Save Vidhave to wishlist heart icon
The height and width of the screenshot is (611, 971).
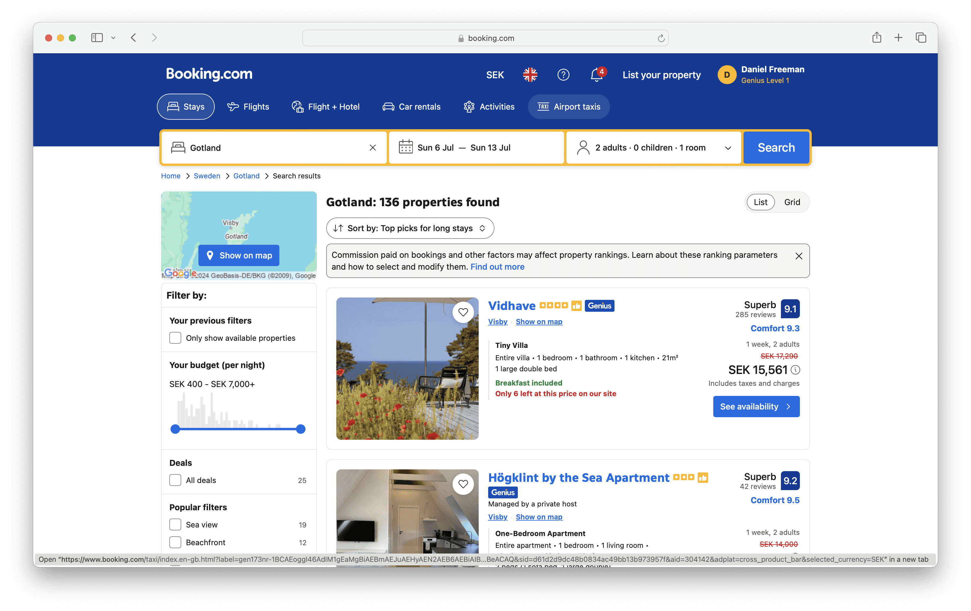tap(463, 312)
